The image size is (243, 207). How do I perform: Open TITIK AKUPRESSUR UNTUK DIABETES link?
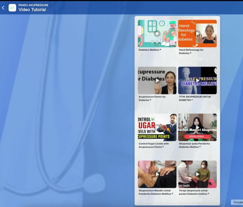coord(195,98)
